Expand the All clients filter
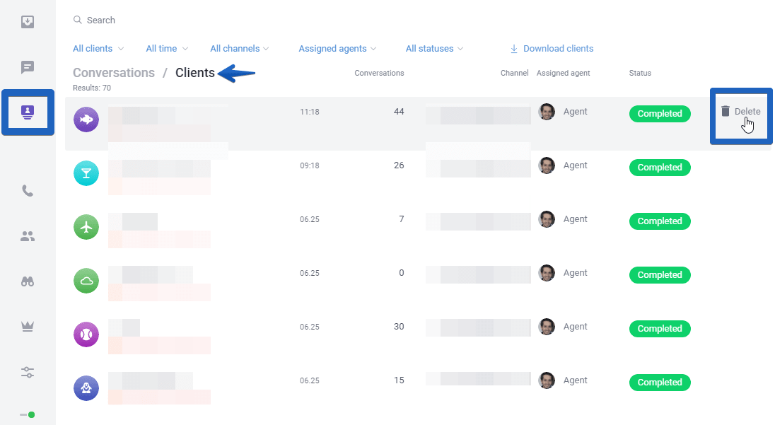 [98, 48]
